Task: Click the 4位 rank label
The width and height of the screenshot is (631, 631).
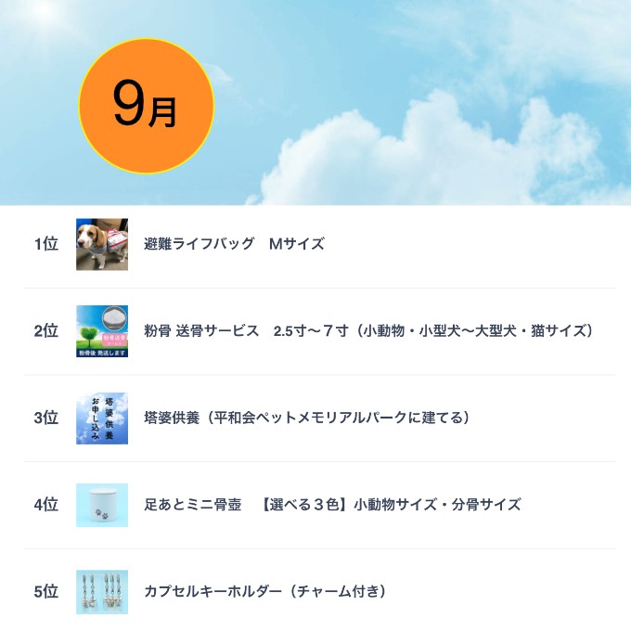Action: tap(46, 505)
